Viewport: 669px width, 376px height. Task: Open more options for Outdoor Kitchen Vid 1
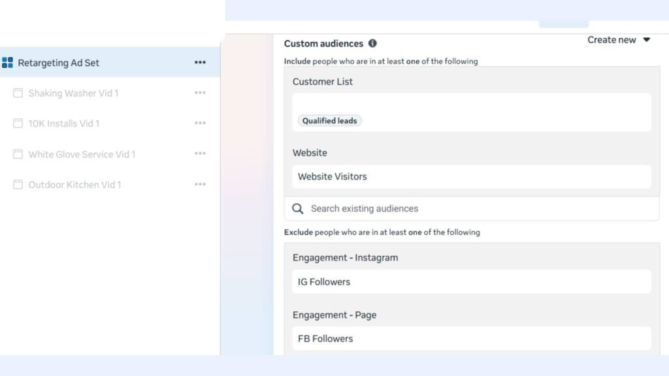[x=200, y=185]
